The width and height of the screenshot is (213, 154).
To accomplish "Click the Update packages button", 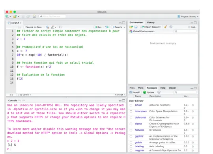I will (x=149, y=92).
